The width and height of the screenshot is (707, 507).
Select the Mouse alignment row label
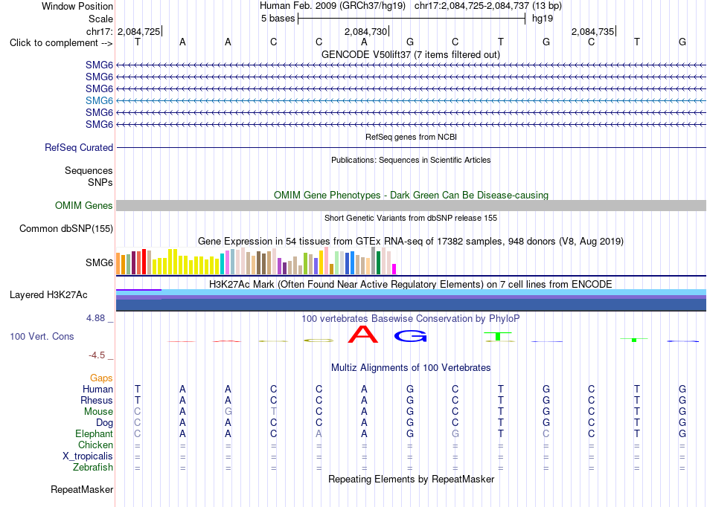point(98,412)
